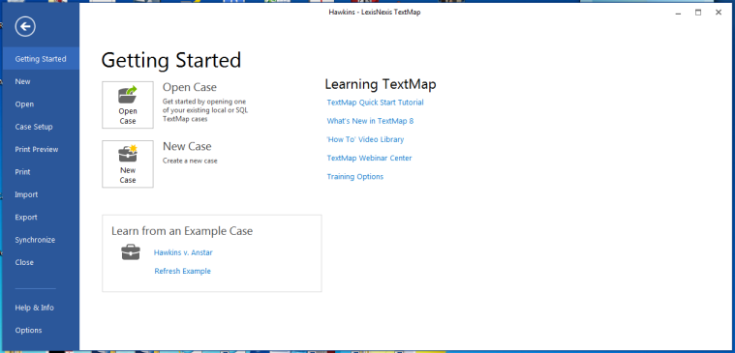
Task: Click the Open Case heading text
Action: [190, 88]
